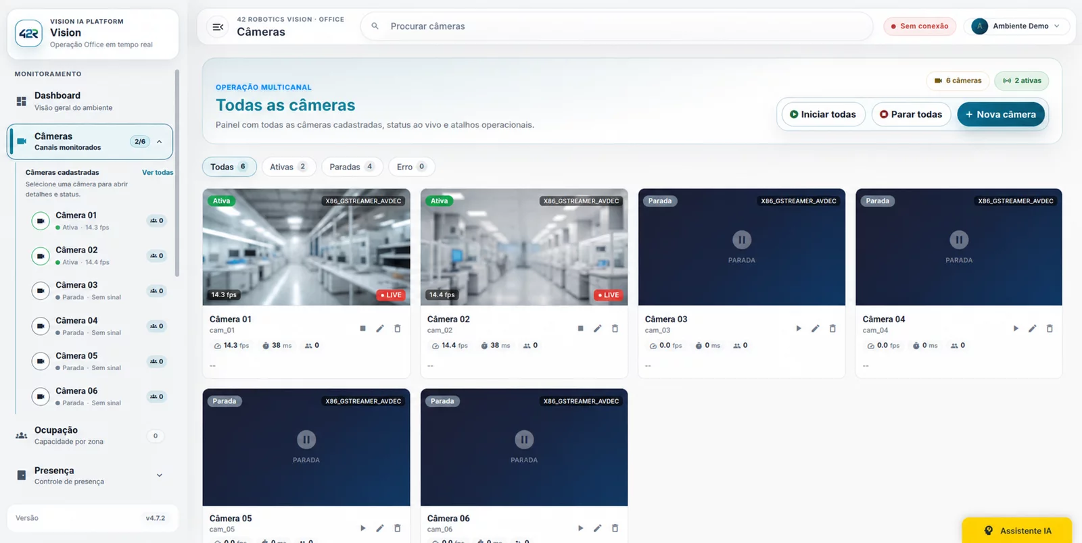This screenshot has height=543, width=1082.
Task: Collapse the Câmeras sidebar section
Action: point(160,142)
